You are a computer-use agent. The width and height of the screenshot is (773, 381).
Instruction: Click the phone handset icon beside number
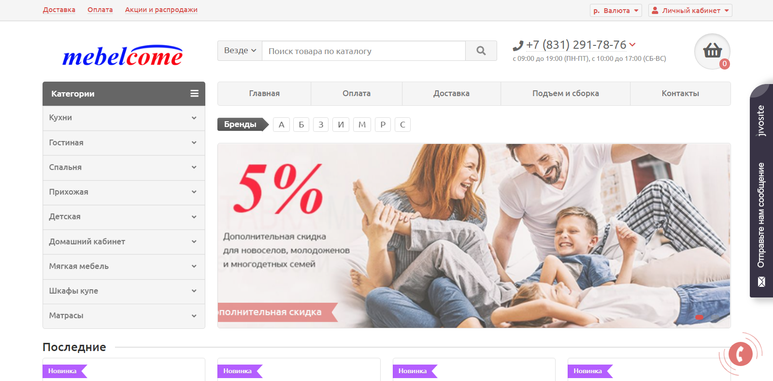click(518, 46)
